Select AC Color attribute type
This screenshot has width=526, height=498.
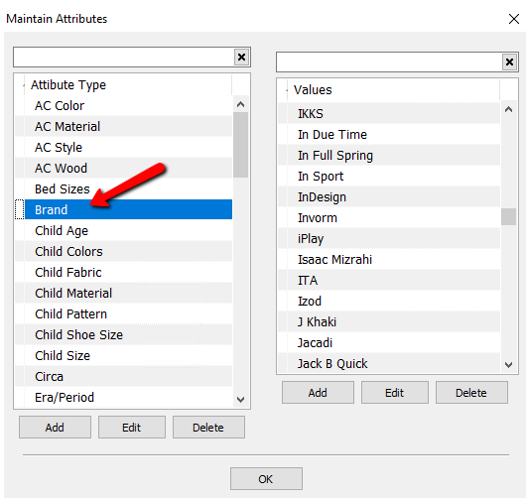tap(123, 105)
